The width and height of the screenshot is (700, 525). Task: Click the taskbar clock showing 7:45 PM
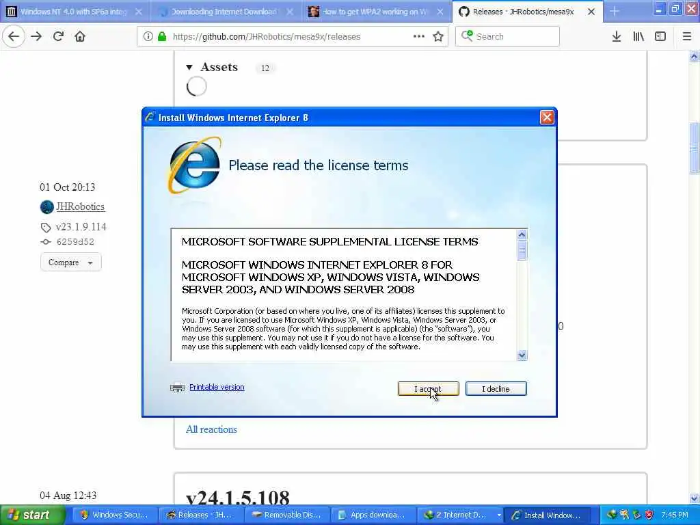coord(675,515)
